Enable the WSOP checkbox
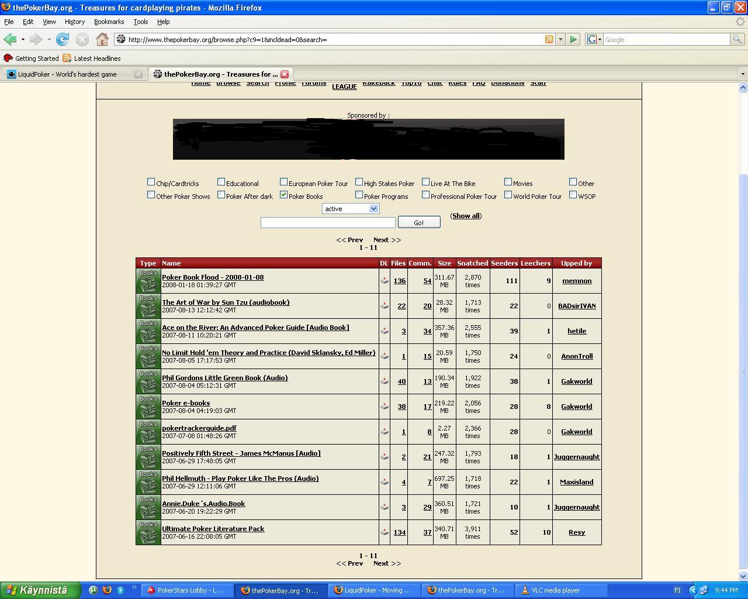Image resolution: width=748 pixels, height=599 pixels. 573,195
